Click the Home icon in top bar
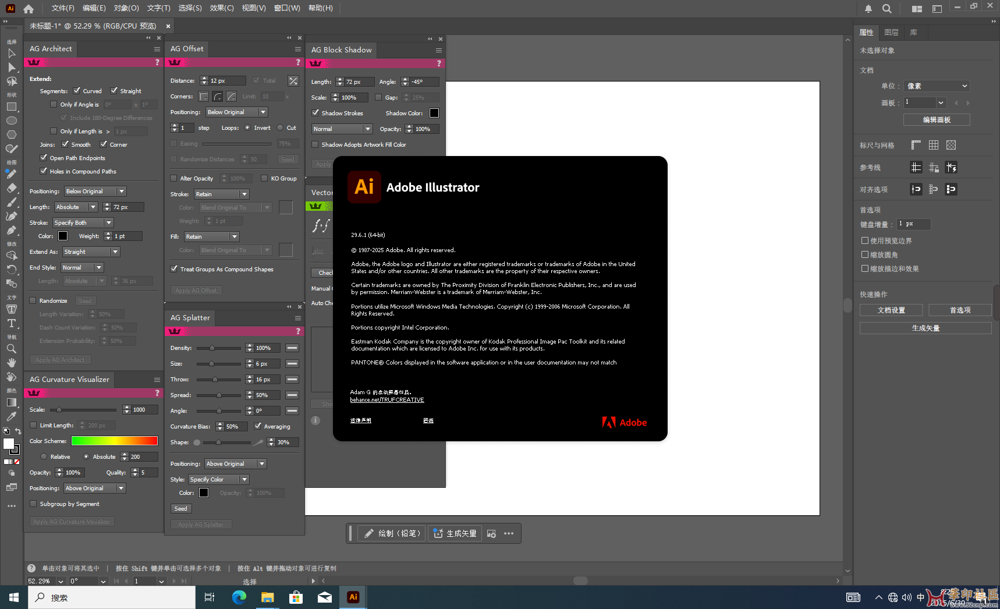 [x=29, y=9]
